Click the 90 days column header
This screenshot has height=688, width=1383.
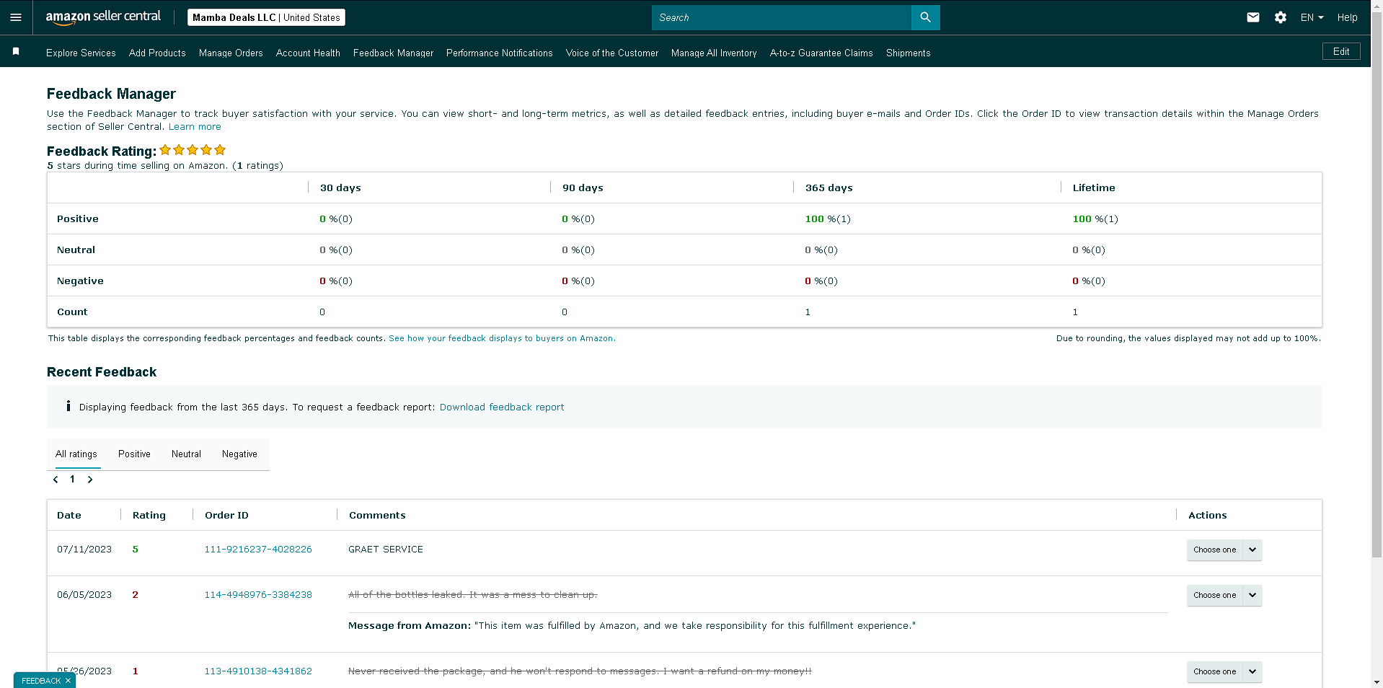(x=583, y=188)
